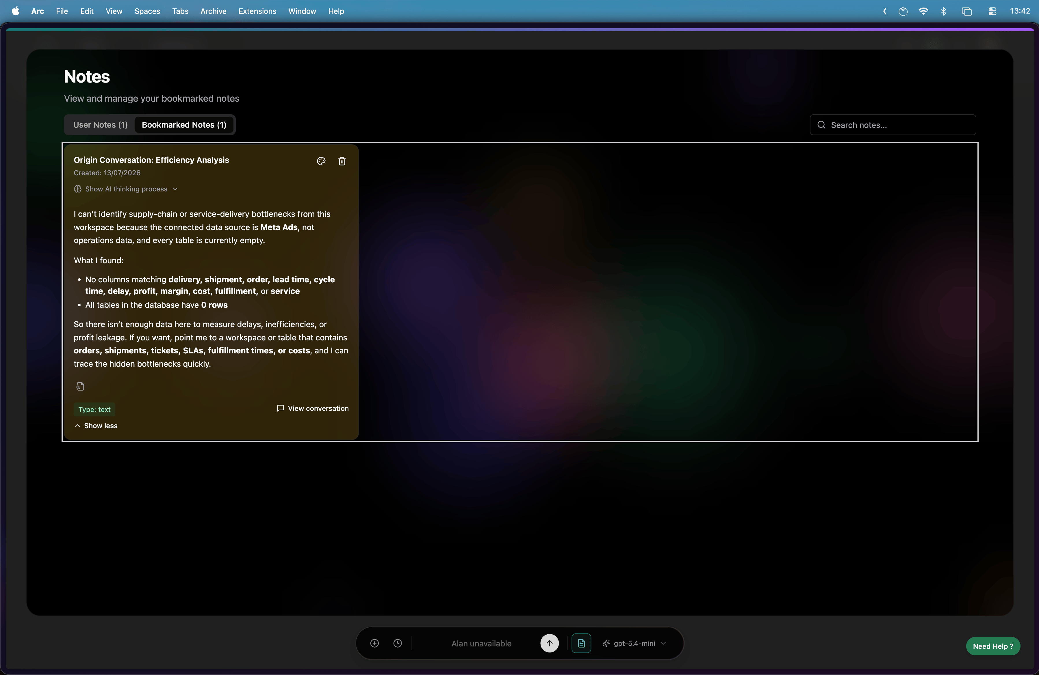Viewport: 1039px width, 675px height.
Task: Click the Notes page heading
Action: pos(86,77)
